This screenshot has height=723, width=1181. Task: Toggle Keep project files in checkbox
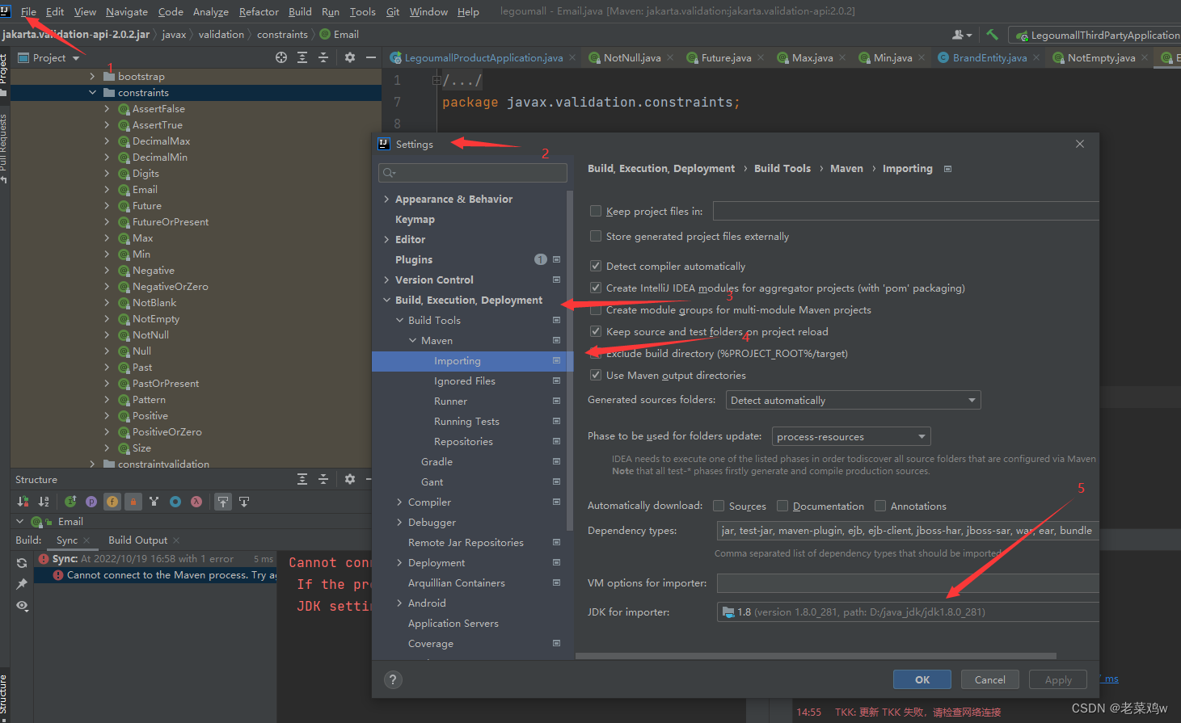coord(596,211)
